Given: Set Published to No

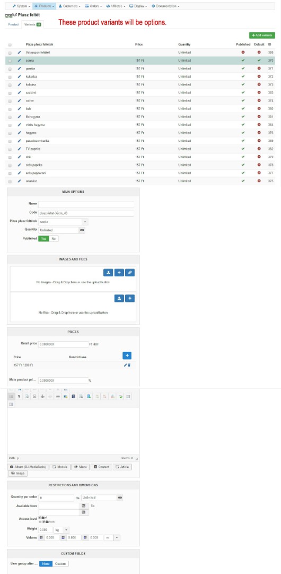Looking at the screenshot, I should click(x=54, y=238).
